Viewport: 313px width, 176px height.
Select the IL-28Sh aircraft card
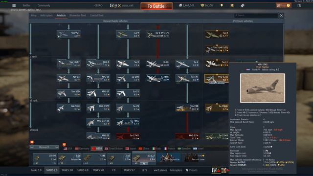coord(157,78)
